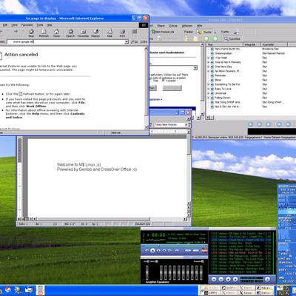Open the Player menu in Kazaa
This screenshot has width=296, height=296.
pyautogui.click(x=161, y=26)
